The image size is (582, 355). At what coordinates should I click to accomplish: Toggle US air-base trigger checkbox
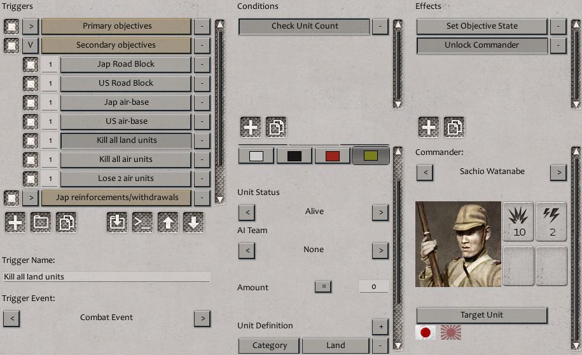(31, 122)
